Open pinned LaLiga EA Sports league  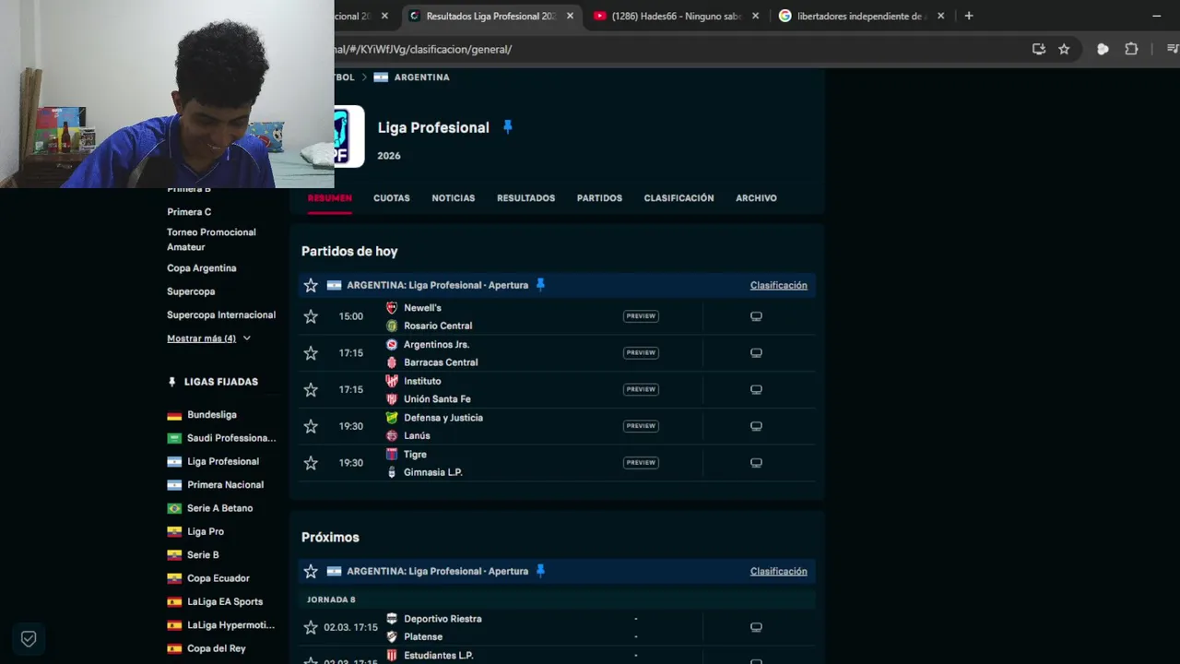[x=225, y=601]
